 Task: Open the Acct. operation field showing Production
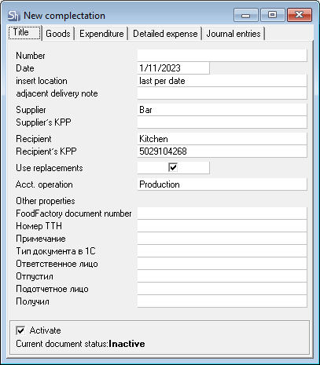tap(222, 184)
